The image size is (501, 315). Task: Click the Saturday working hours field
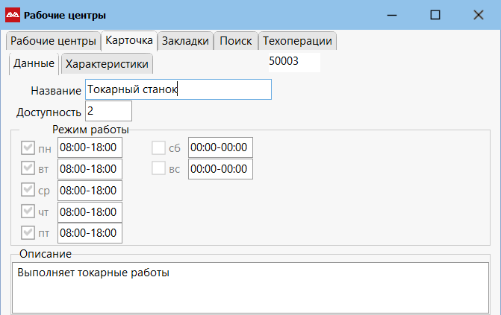point(220,147)
